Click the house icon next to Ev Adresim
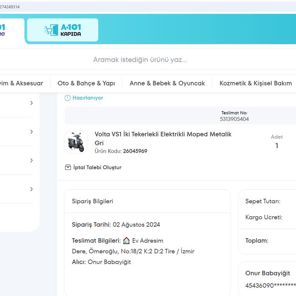The image size is (296, 296). point(126,240)
